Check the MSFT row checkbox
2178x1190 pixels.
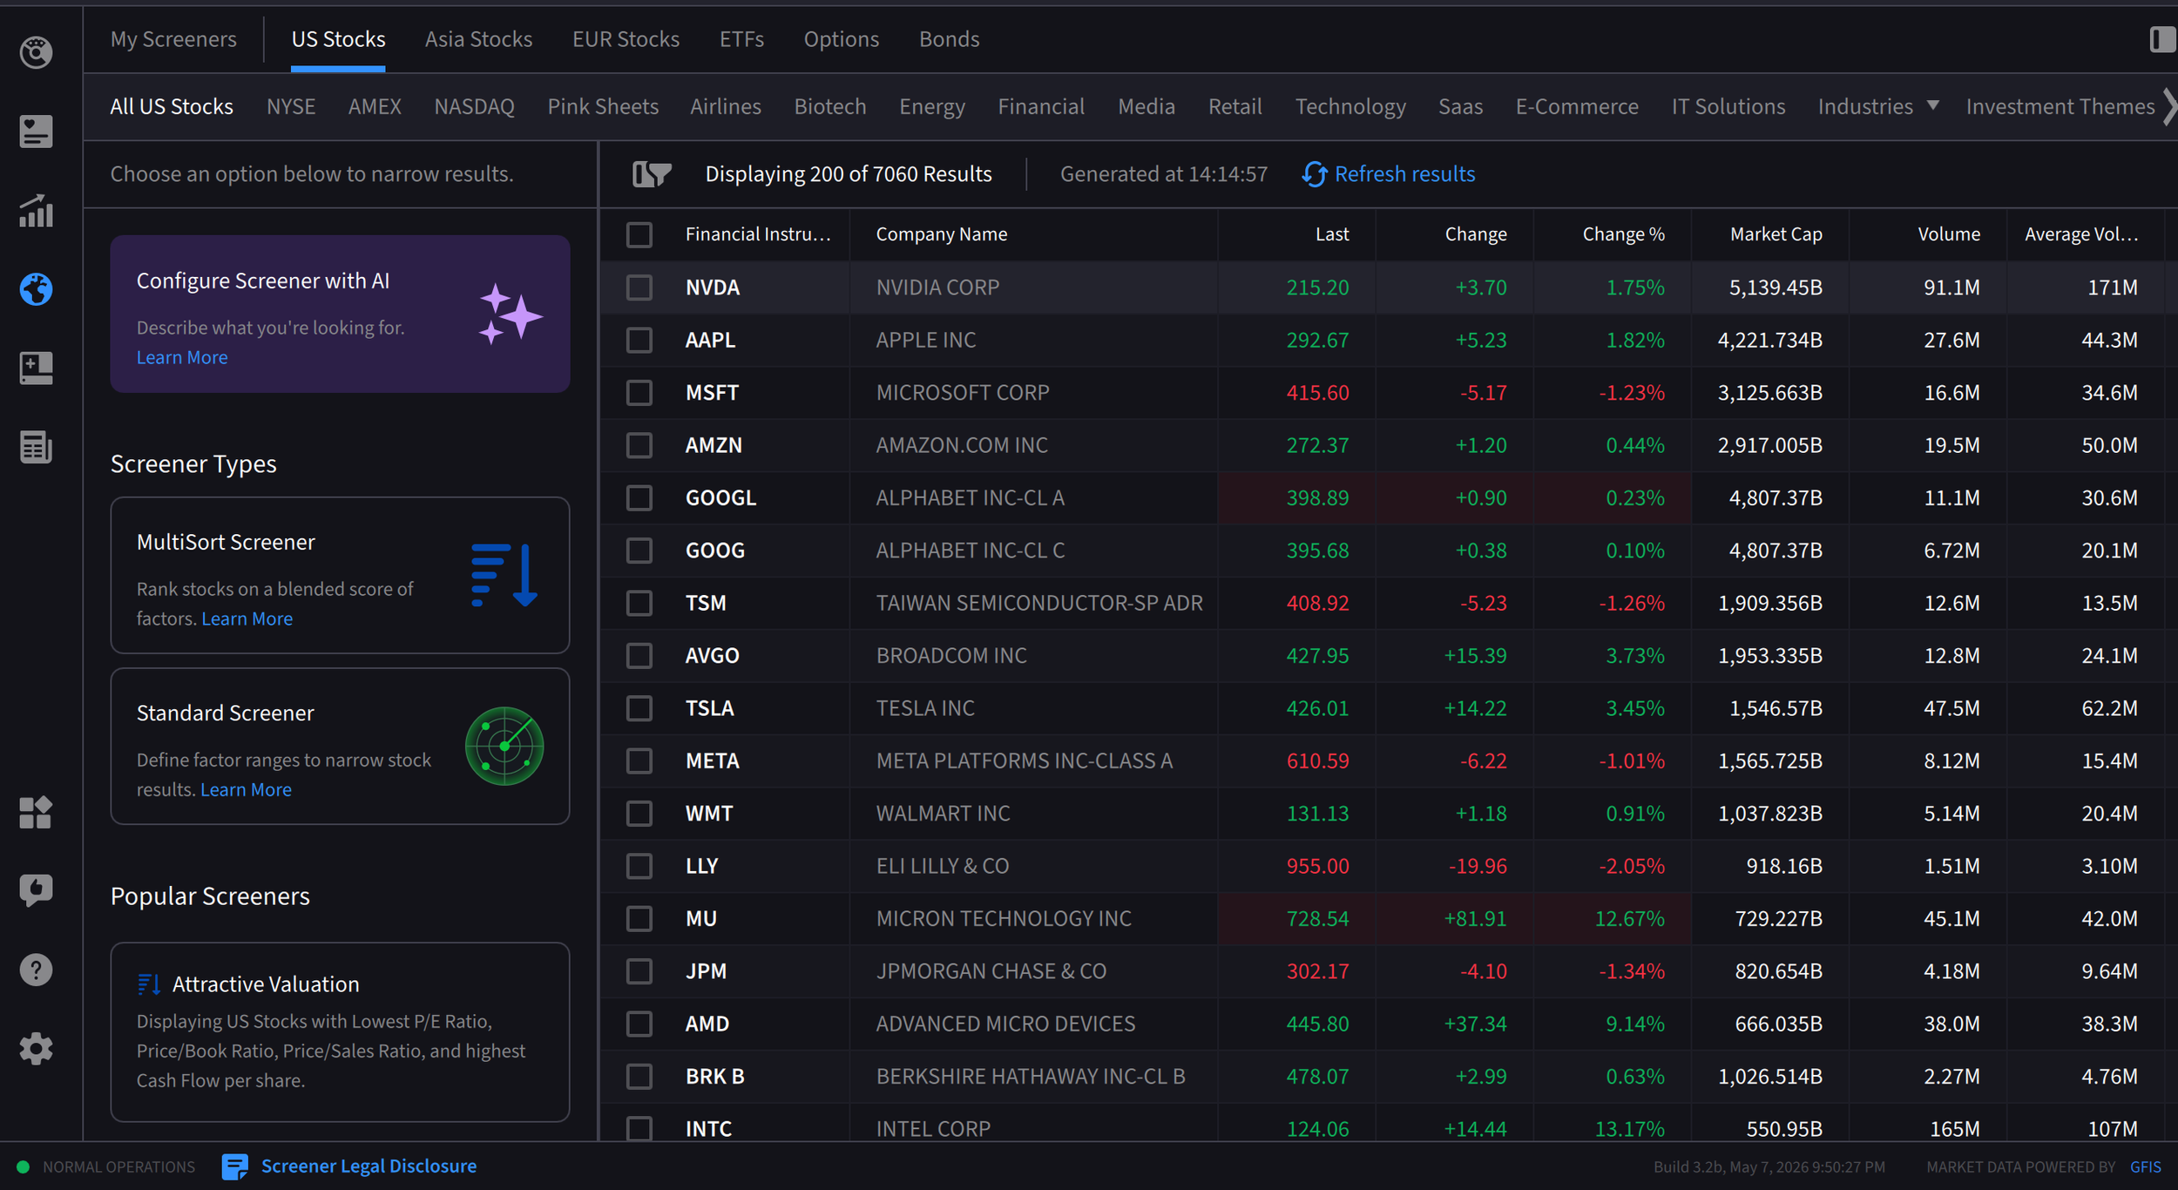(x=639, y=393)
